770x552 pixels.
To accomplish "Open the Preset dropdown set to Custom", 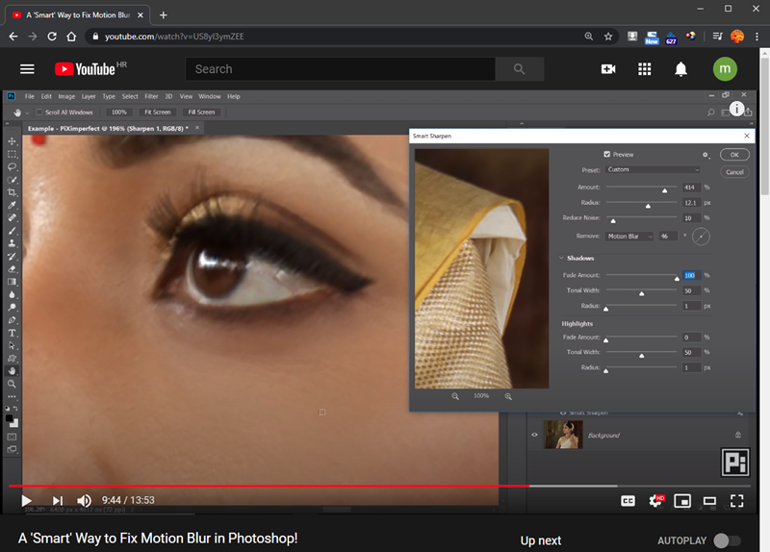I will coord(653,169).
